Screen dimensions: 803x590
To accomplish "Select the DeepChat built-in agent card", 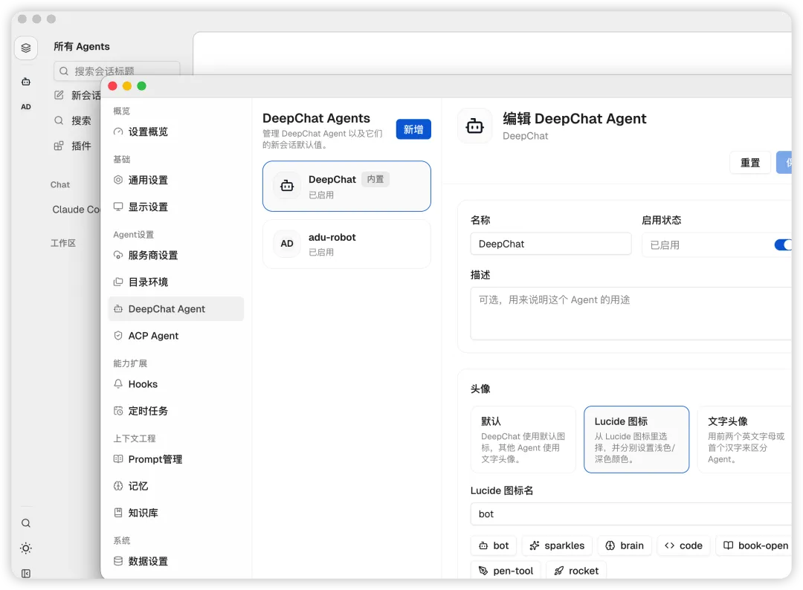I will [346, 187].
